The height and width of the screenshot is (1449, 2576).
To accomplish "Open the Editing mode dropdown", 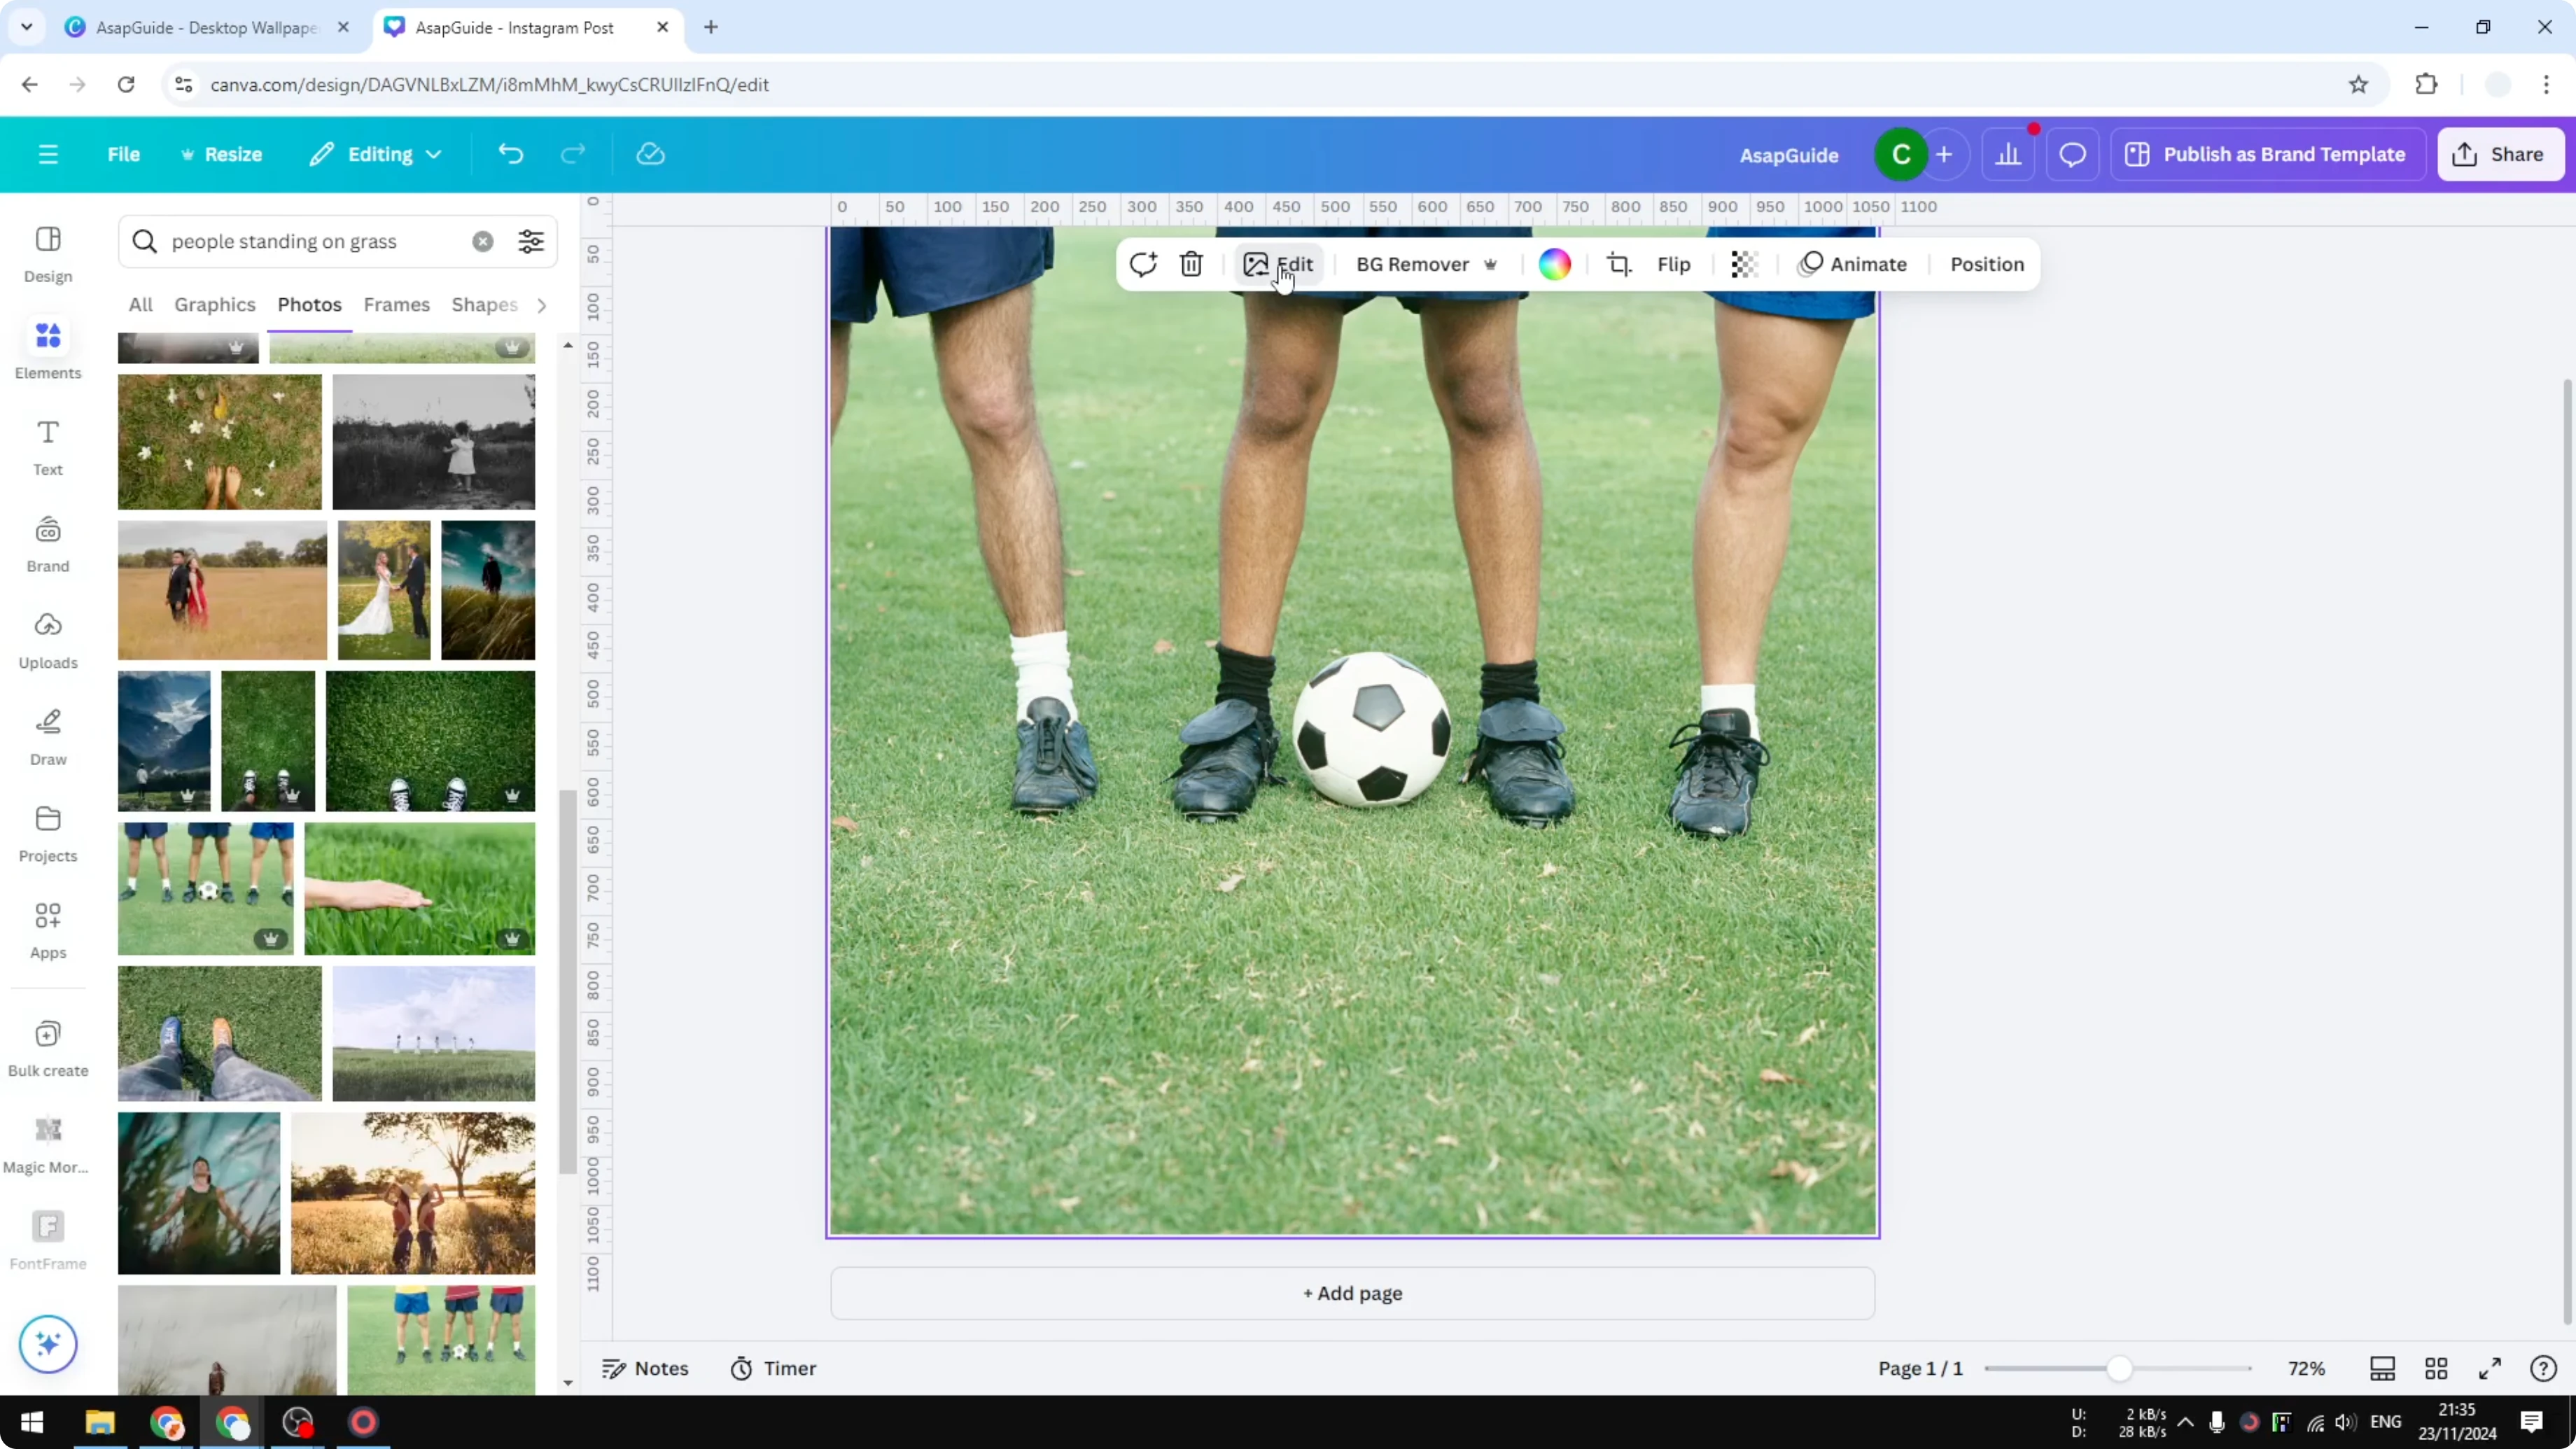I will click(375, 153).
